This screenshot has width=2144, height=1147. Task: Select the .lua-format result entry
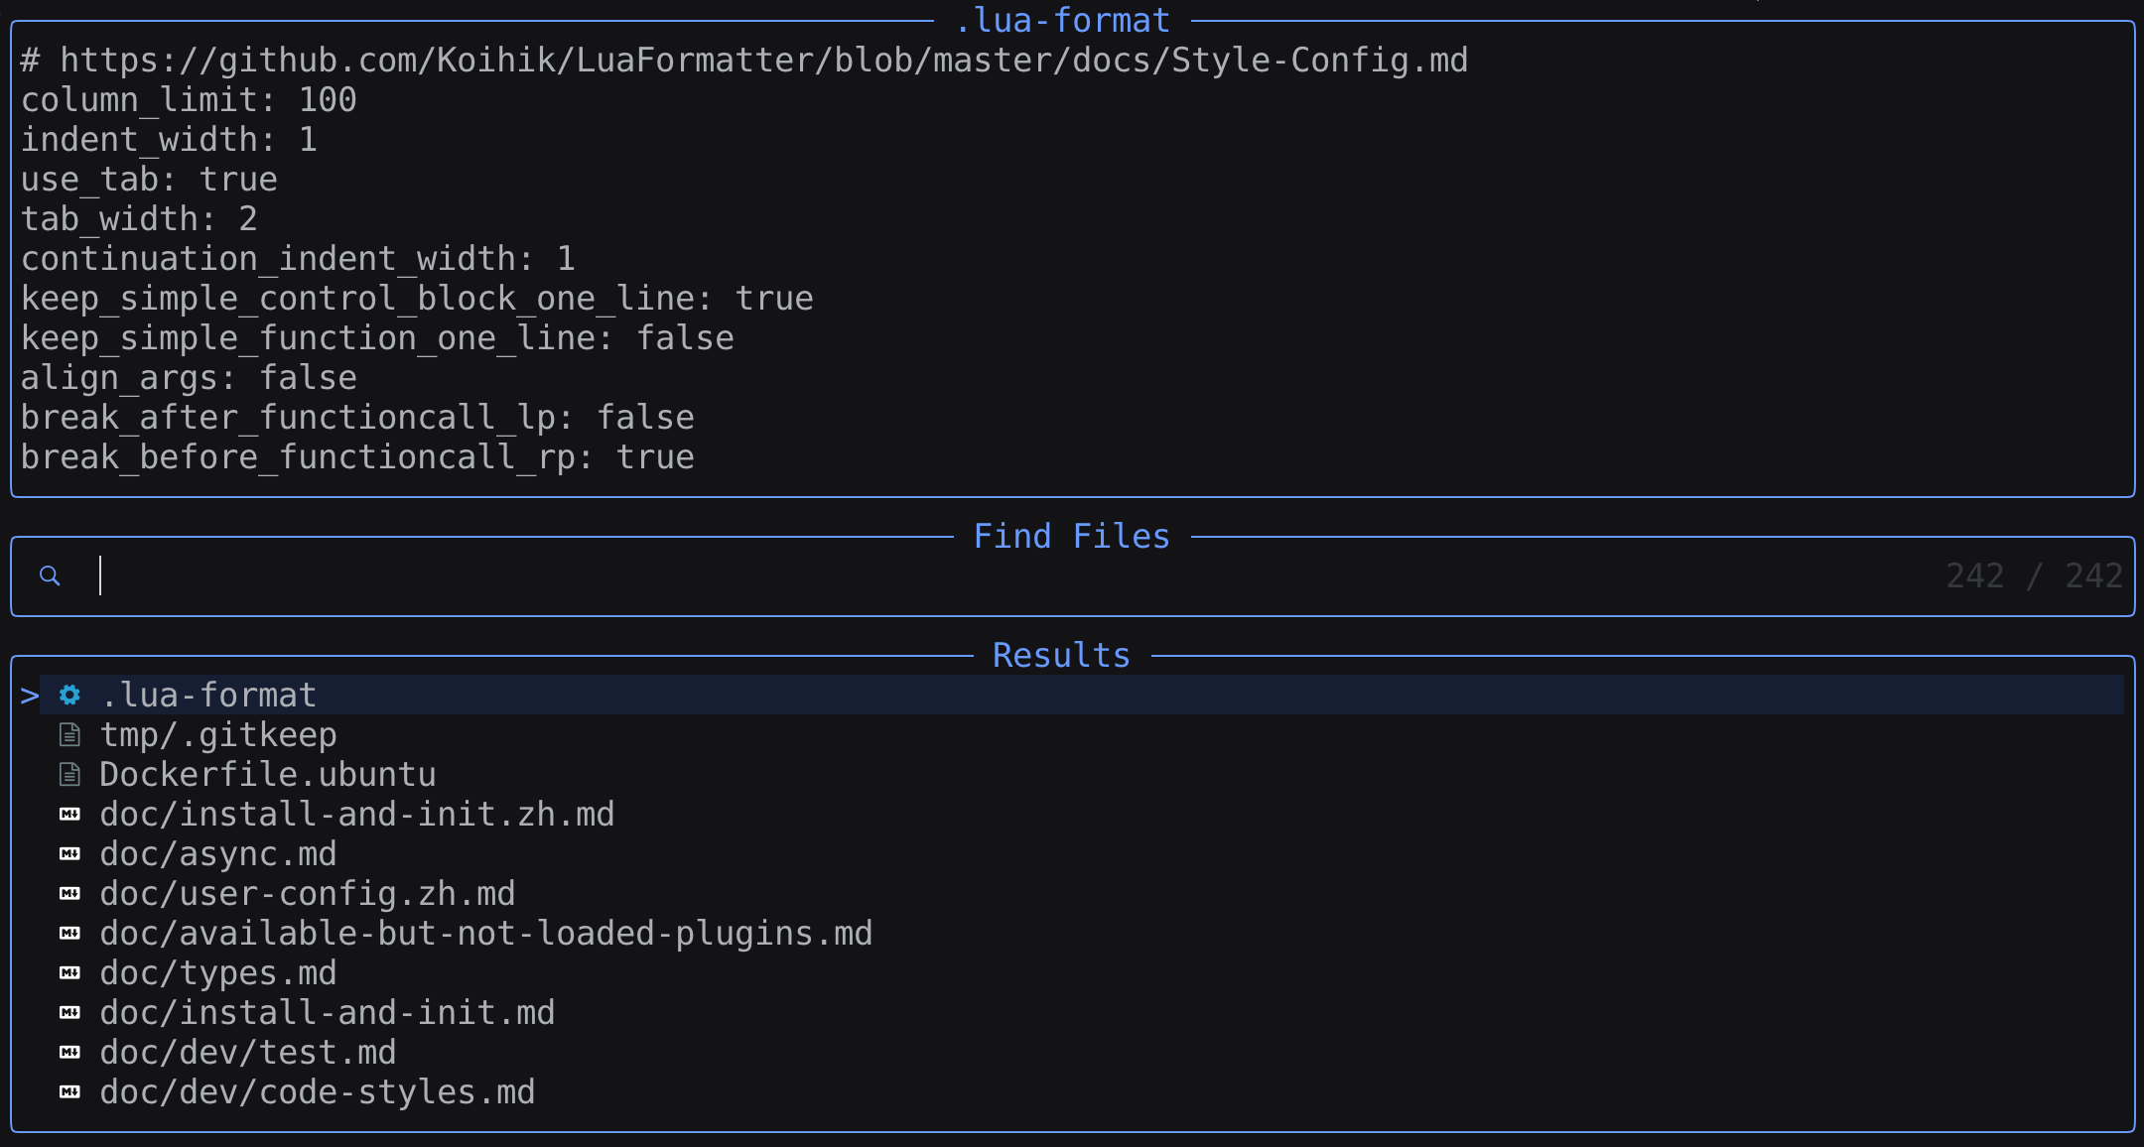tap(208, 696)
